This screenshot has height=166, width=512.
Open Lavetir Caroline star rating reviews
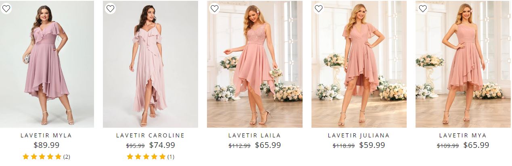click(150, 157)
